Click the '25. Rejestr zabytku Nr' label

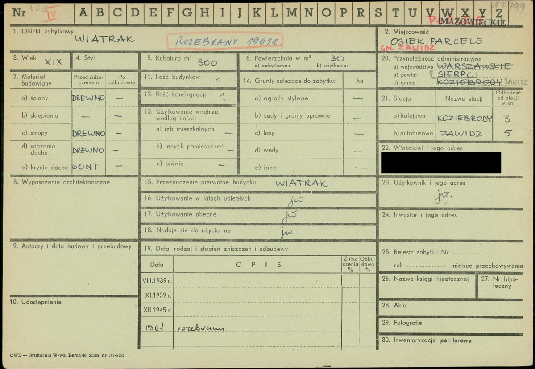[x=415, y=252]
